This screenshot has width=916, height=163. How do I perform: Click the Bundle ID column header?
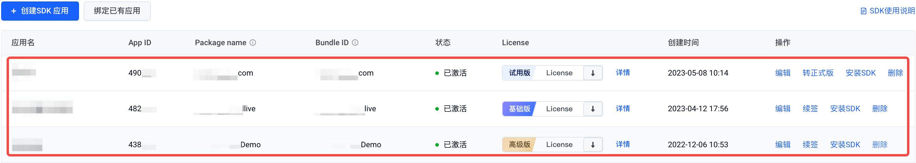332,43
